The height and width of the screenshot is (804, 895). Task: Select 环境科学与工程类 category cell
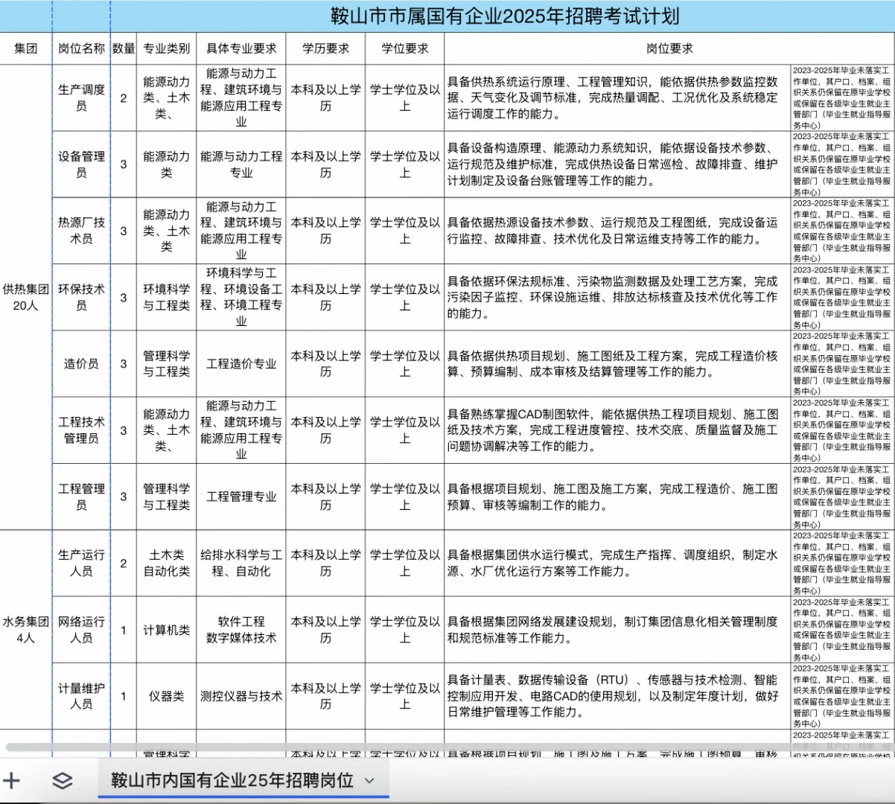point(167,297)
